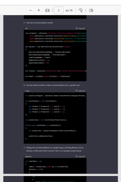Copy code from the 'csharp' block
Screen dimensions: 121x182
80,91
